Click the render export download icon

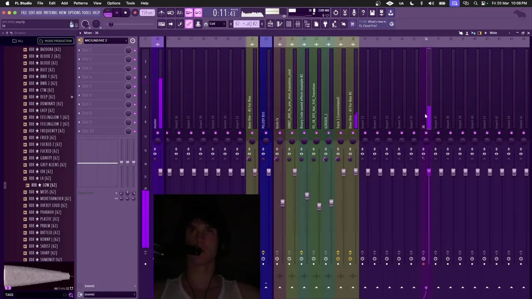391,13
